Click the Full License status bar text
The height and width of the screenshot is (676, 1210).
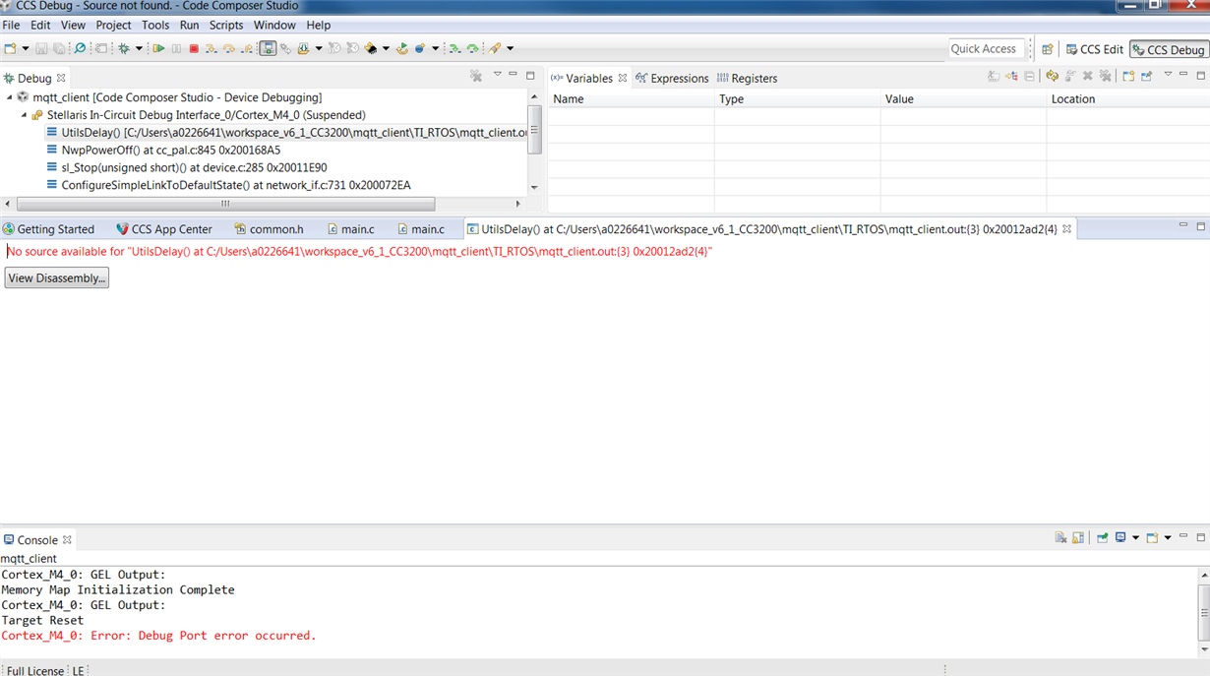pyautogui.click(x=35, y=671)
